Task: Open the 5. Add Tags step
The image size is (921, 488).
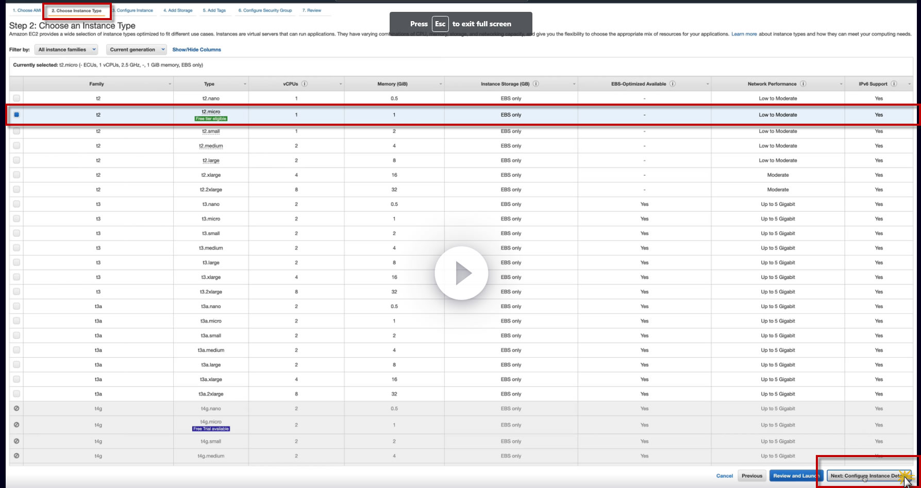Action: pyautogui.click(x=214, y=10)
